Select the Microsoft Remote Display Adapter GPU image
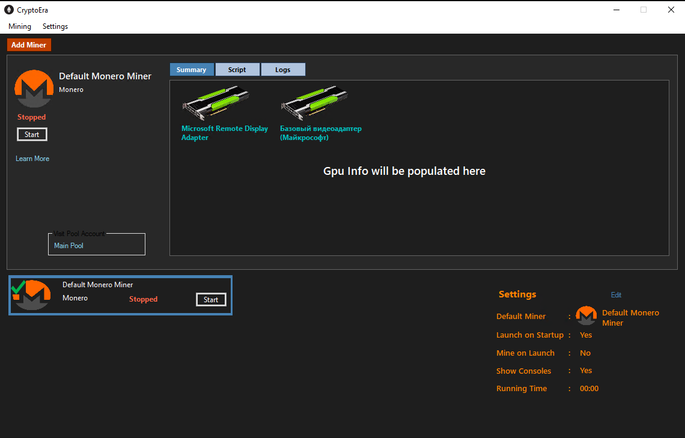Viewport: 685px width, 438px height. (x=216, y=103)
